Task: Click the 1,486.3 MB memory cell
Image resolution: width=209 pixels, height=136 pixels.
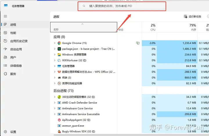Action: [177, 49]
